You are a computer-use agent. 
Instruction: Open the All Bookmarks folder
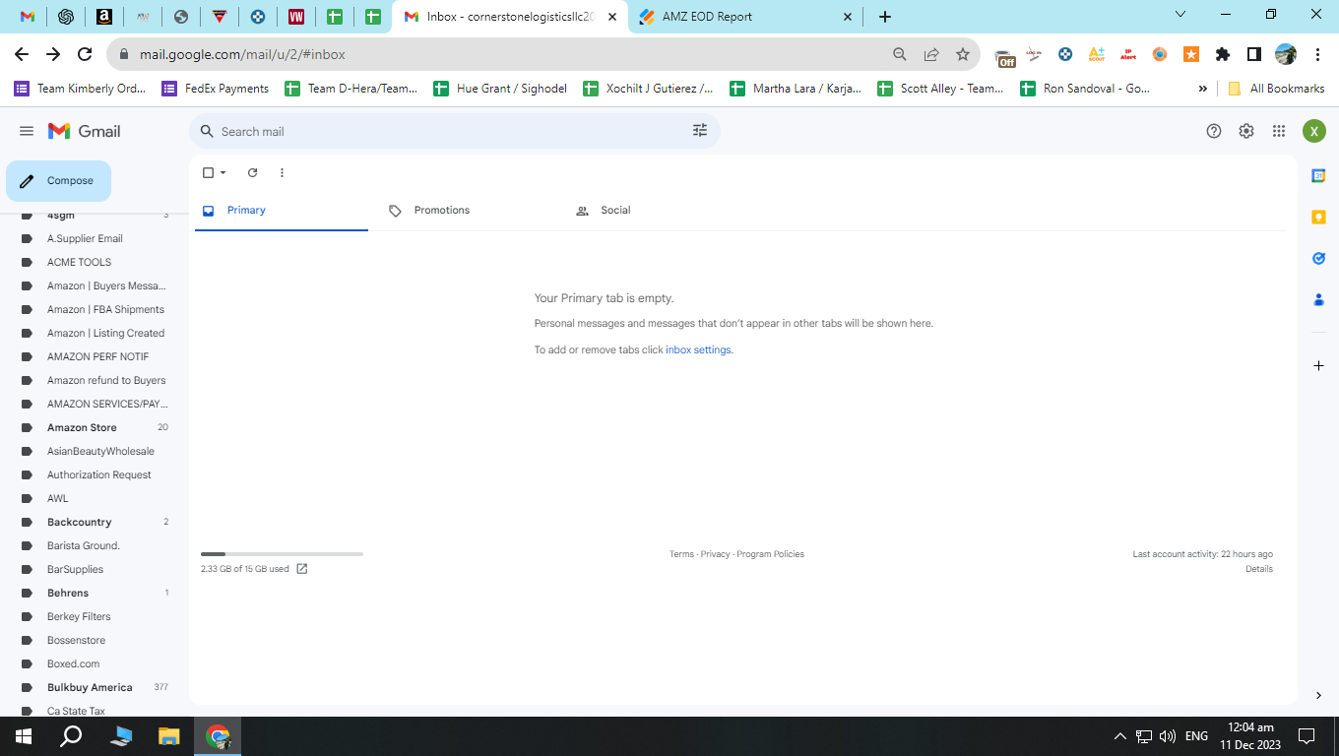(1276, 89)
